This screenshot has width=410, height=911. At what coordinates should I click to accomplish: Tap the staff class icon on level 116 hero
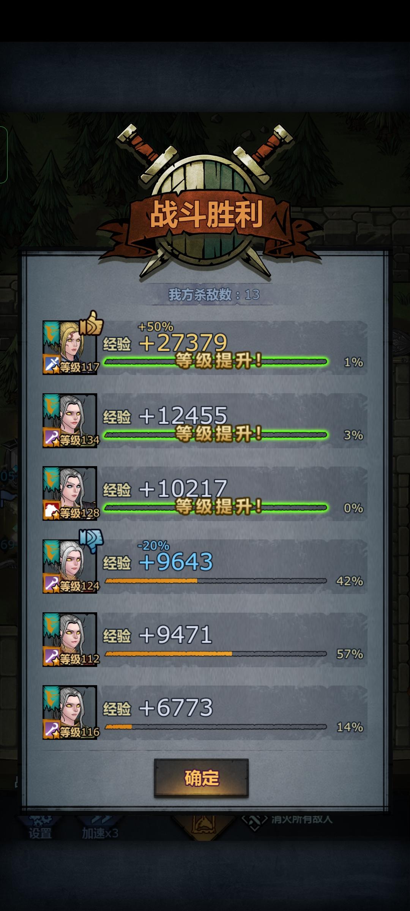click(52, 729)
